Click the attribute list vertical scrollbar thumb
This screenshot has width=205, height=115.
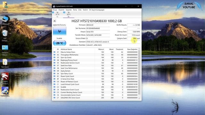coord(139,73)
